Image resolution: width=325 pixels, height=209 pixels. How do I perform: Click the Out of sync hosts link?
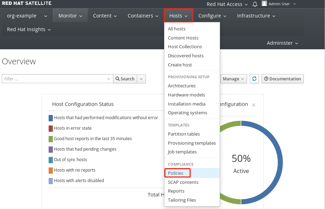(x=70, y=160)
